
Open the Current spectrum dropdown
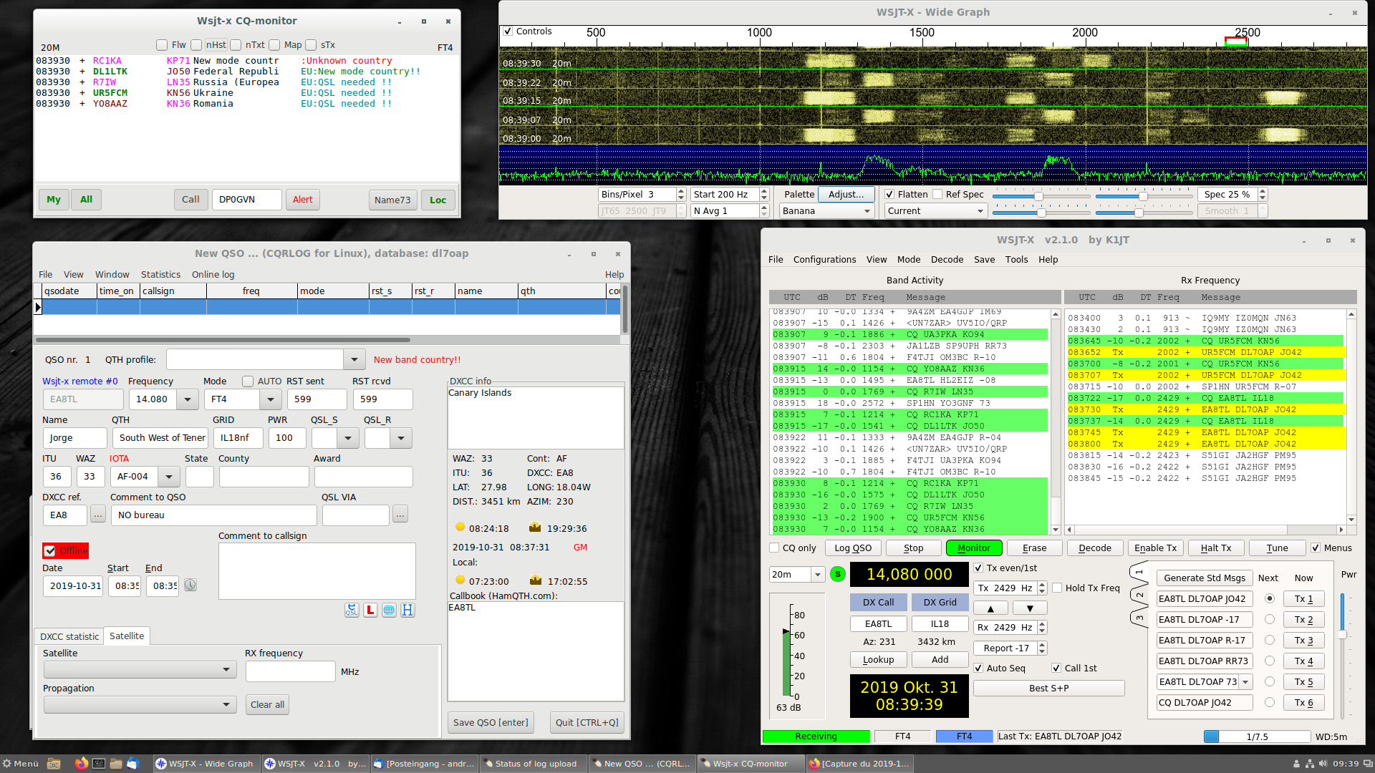point(935,211)
